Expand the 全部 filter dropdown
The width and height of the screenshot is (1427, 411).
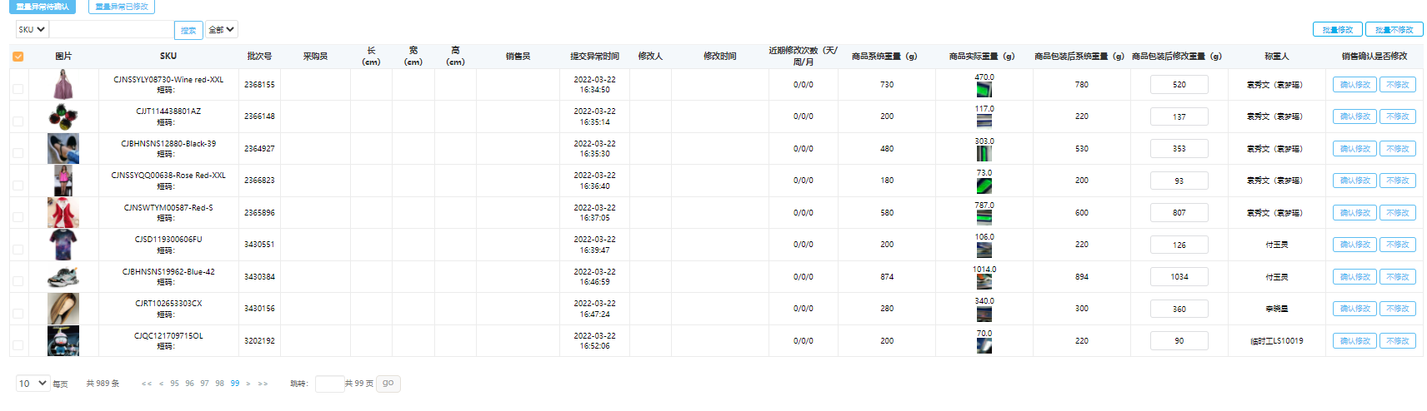coord(221,29)
